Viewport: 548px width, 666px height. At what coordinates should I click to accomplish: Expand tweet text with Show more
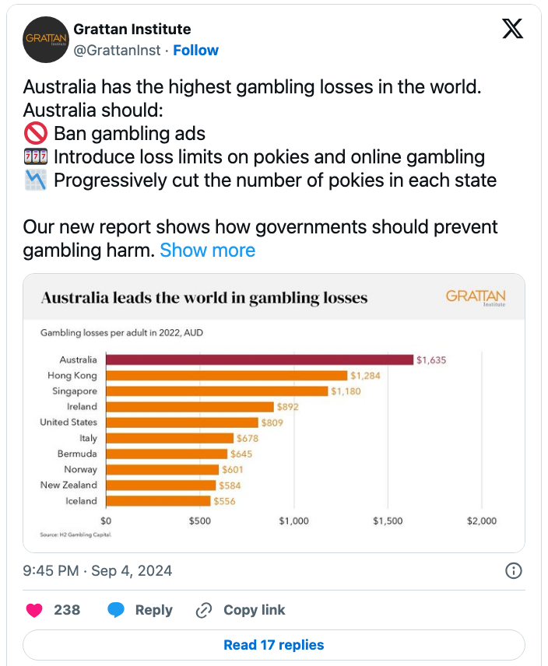[207, 251]
